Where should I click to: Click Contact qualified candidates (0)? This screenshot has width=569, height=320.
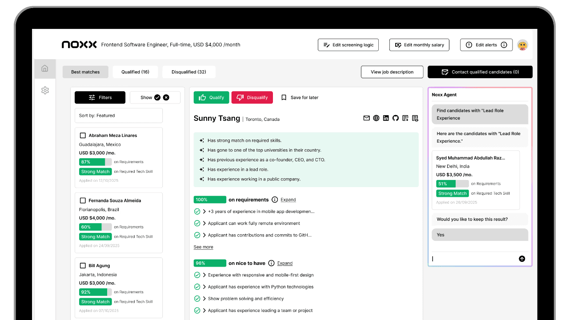coord(480,72)
